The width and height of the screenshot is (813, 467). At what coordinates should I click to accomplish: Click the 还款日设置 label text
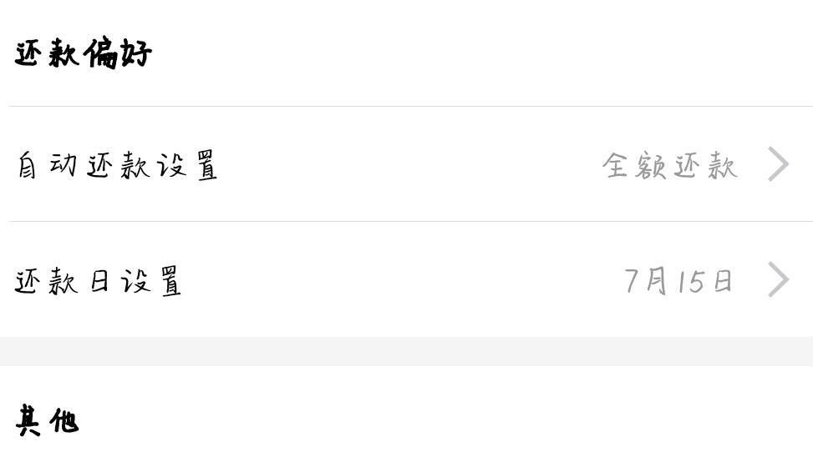click(98, 281)
